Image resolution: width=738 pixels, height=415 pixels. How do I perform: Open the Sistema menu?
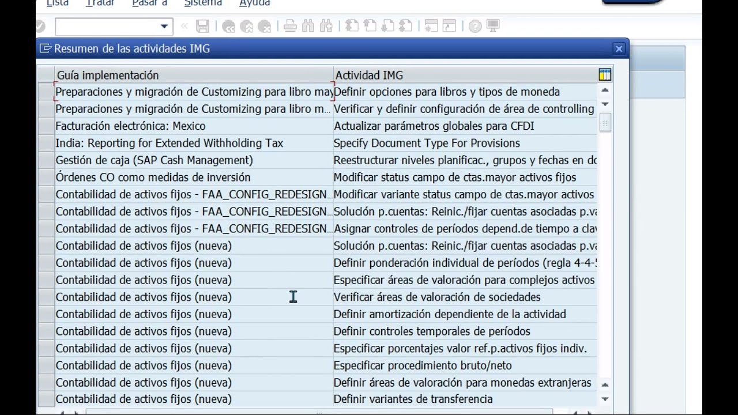203,3
